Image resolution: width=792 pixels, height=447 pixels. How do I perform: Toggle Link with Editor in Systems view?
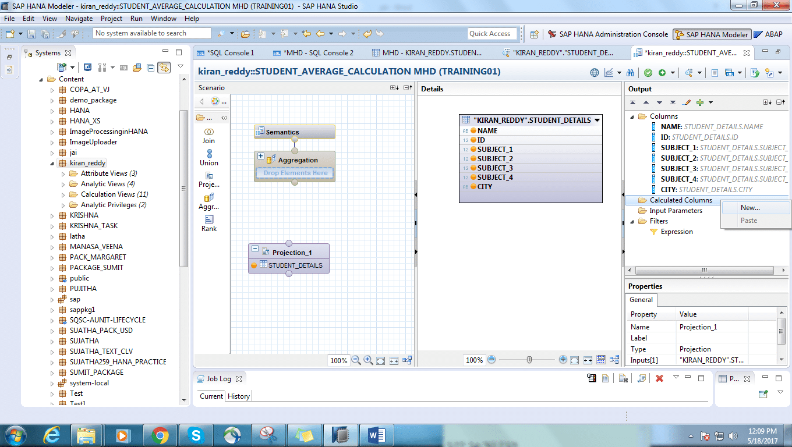[164, 68]
